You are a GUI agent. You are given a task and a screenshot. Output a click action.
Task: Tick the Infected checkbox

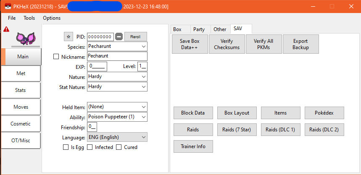(x=90, y=147)
